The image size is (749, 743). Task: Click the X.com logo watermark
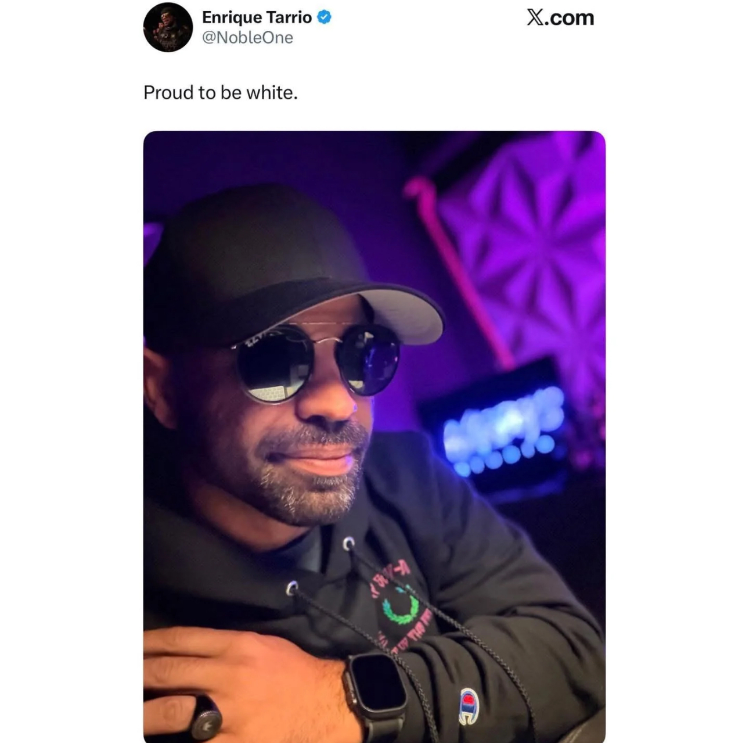click(x=560, y=17)
